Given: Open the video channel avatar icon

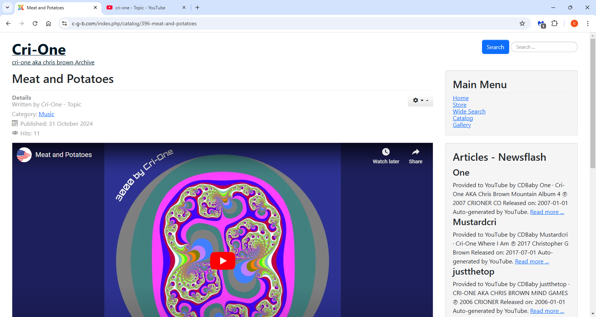Looking at the screenshot, I should click(x=24, y=155).
